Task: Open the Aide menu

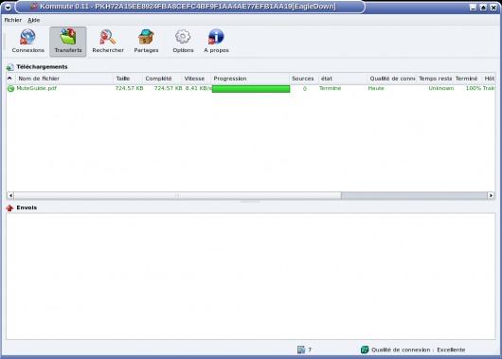Action: 33,20
